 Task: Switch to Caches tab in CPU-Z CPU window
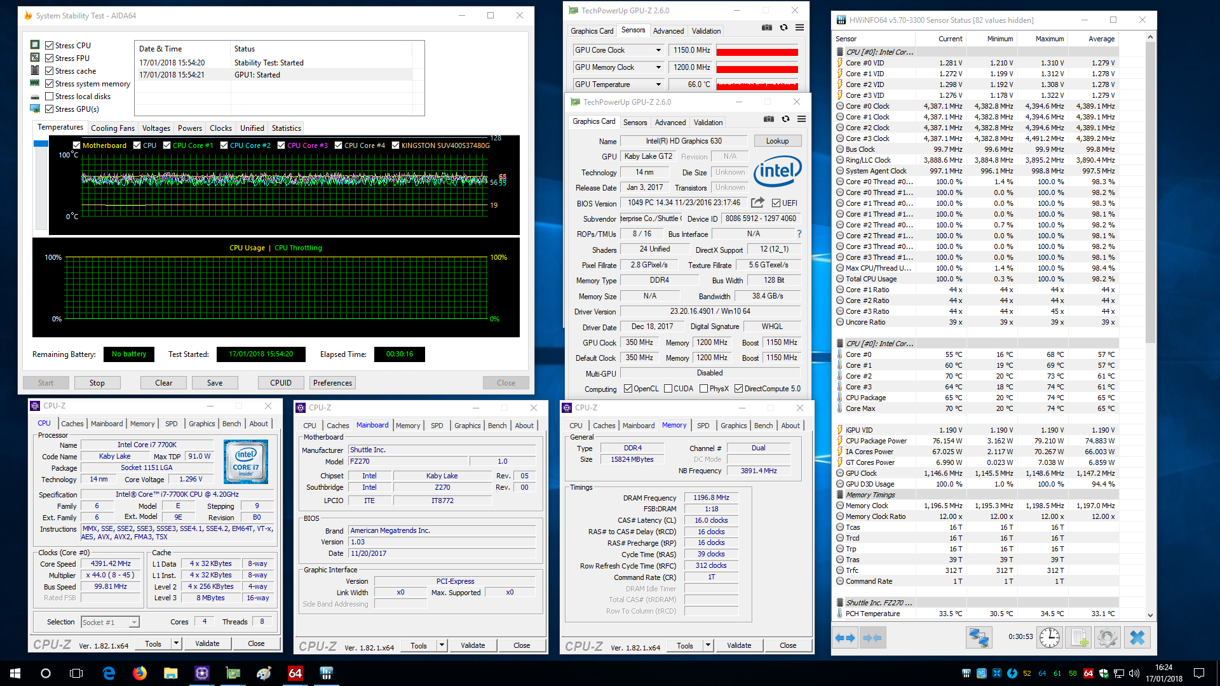click(x=72, y=424)
